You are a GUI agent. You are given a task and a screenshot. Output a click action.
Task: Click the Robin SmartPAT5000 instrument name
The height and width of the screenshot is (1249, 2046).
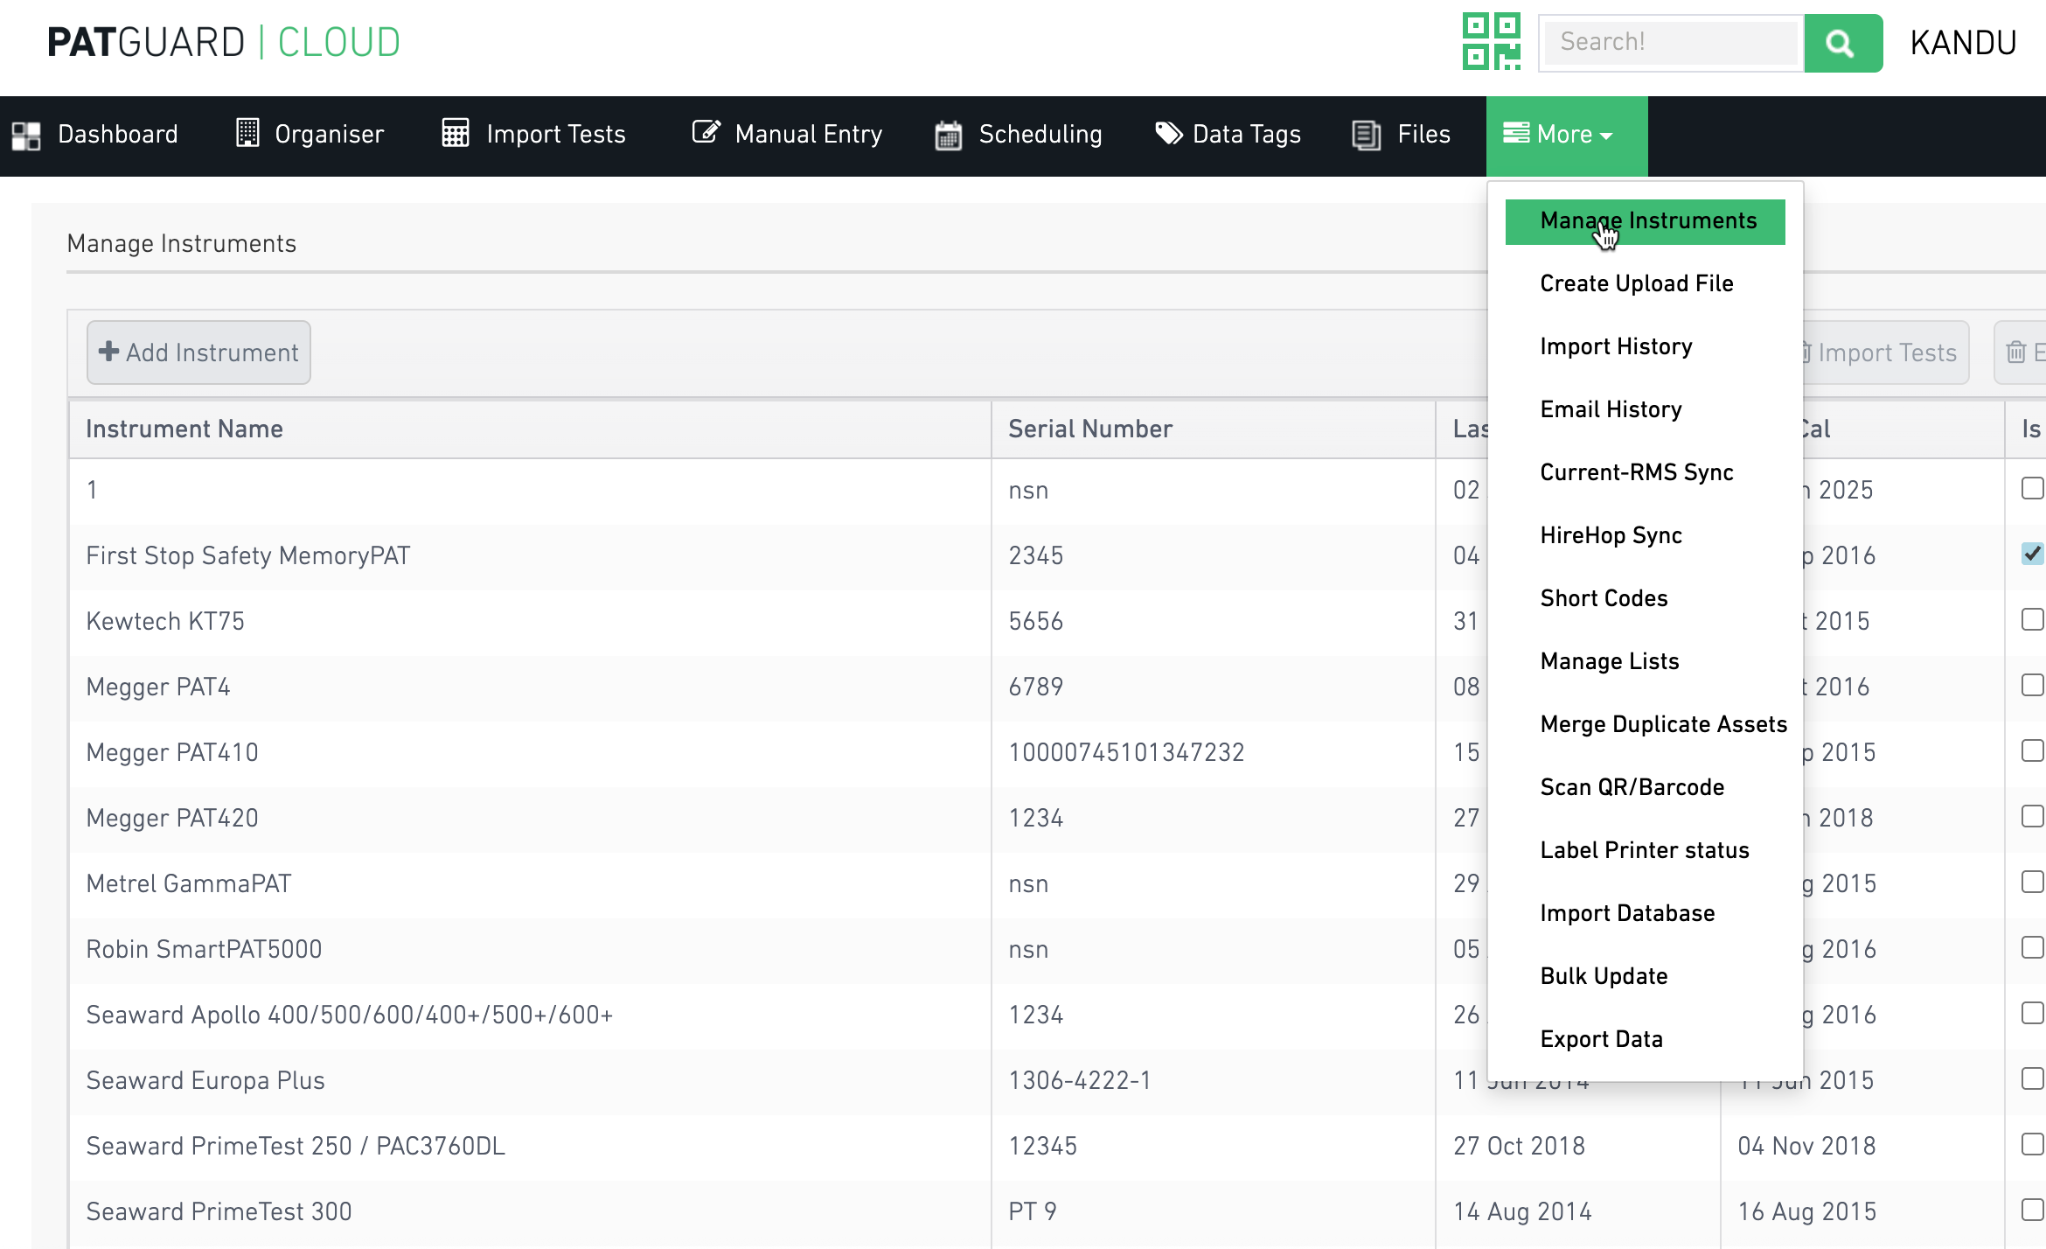click(x=204, y=949)
